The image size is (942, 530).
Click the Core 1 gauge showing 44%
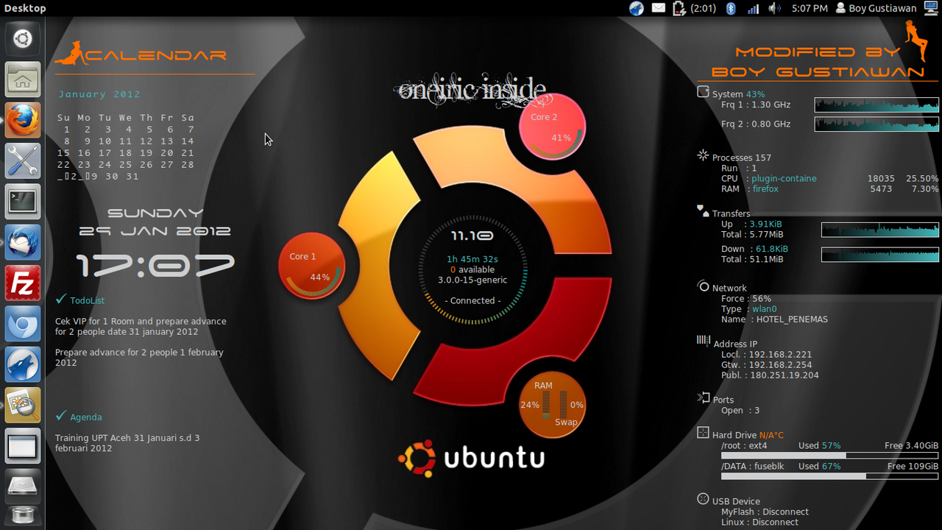point(311,266)
